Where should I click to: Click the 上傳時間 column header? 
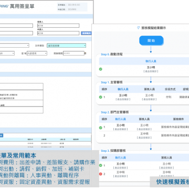click(x=44, y=140)
